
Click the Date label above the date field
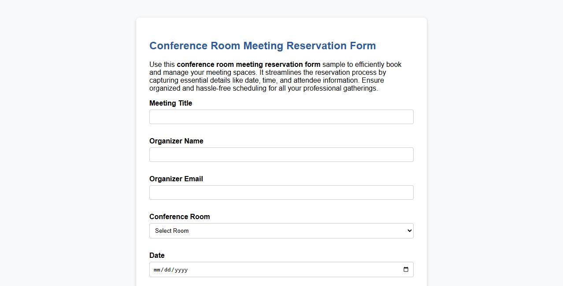pos(157,255)
